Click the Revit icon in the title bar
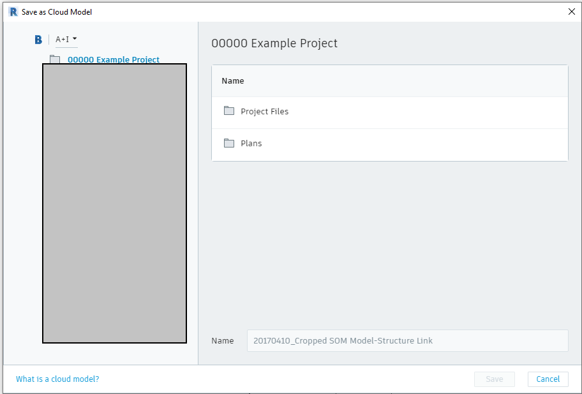 point(13,12)
